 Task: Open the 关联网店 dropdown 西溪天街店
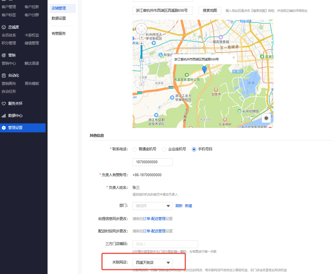tap(152, 262)
